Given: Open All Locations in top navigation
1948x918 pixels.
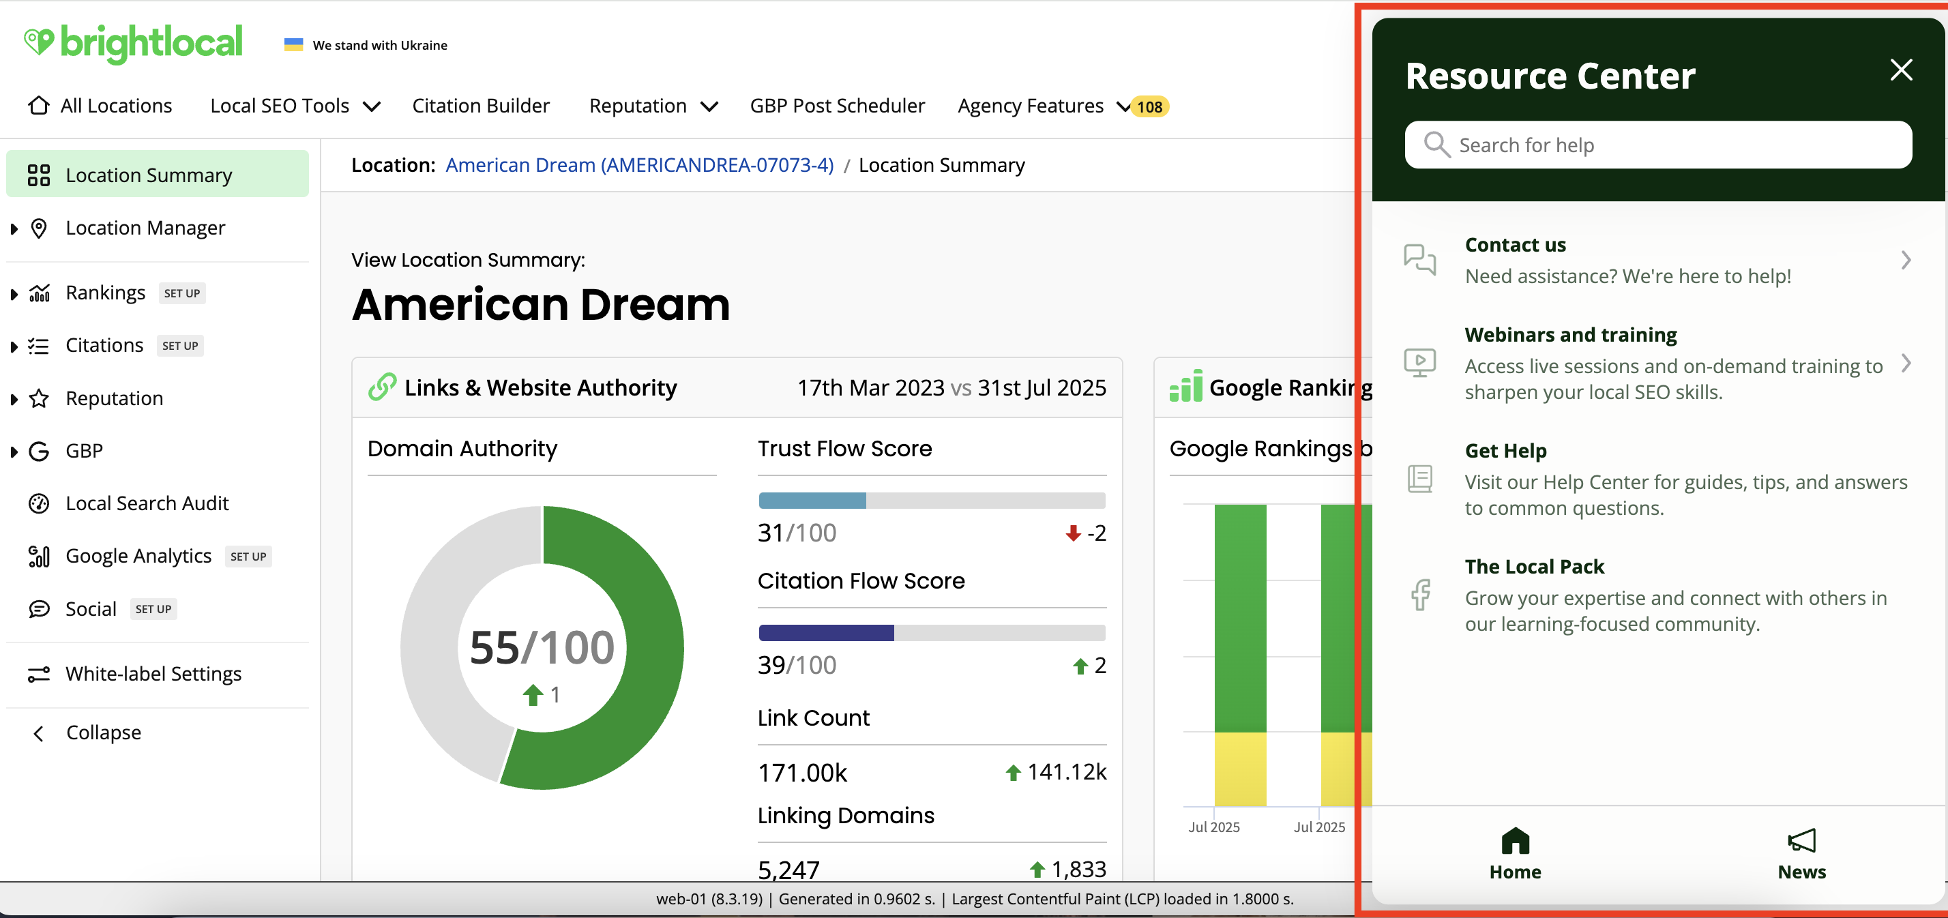Looking at the screenshot, I should pos(100,106).
